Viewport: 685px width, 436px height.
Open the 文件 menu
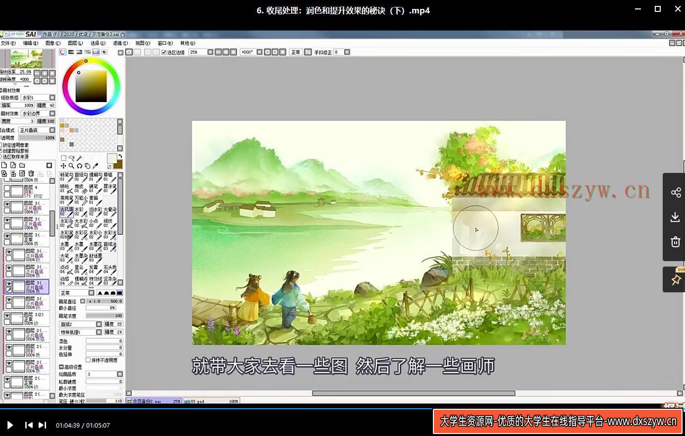pyautogui.click(x=8, y=43)
